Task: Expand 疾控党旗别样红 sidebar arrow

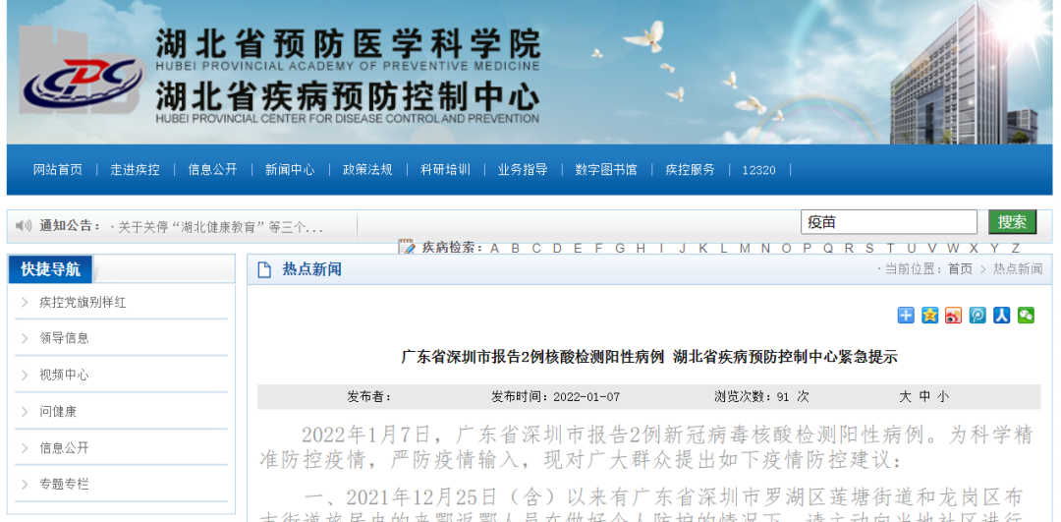Action: [25, 303]
